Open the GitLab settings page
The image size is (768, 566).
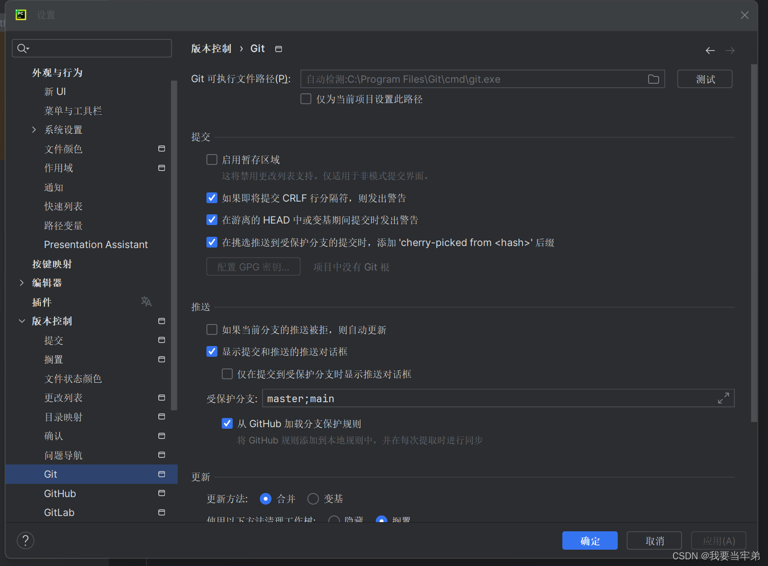pyautogui.click(x=59, y=512)
